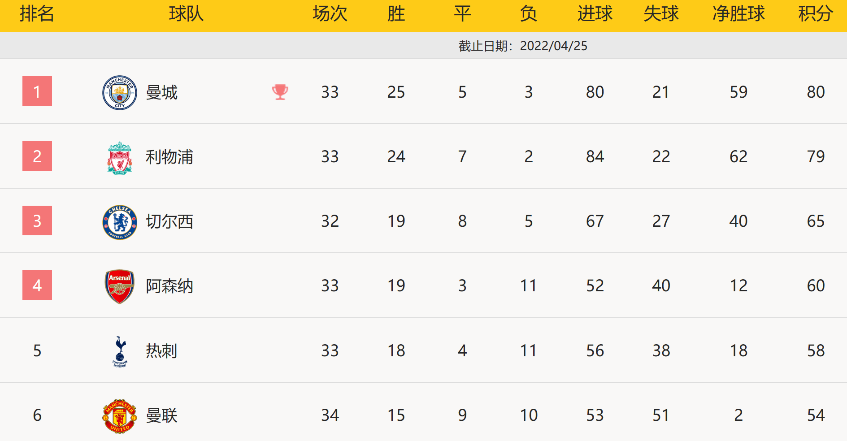The image size is (847, 441).
Task: Sort by the 积分 column header
Action: (816, 14)
